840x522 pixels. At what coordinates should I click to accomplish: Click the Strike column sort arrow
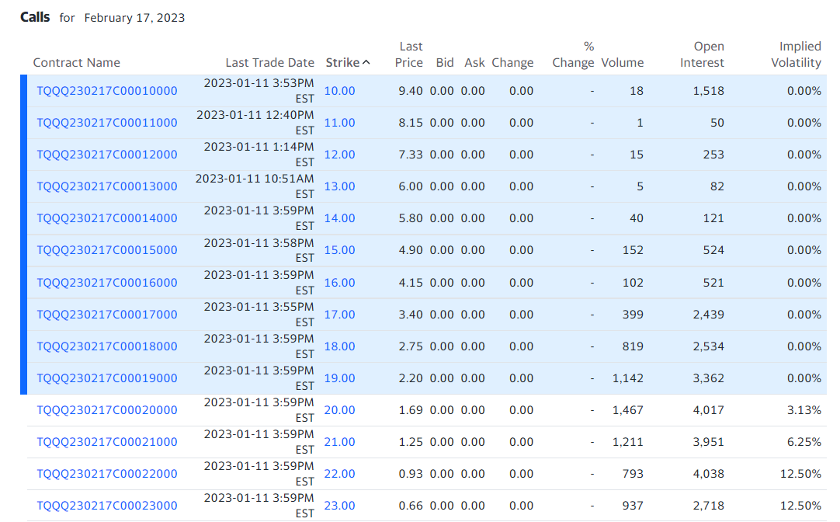click(366, 63)
